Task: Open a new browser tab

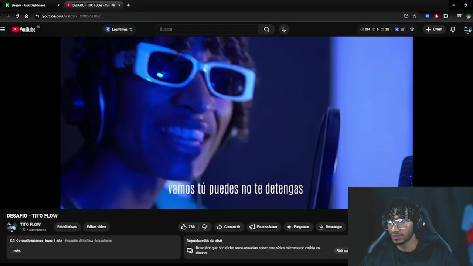Action: 129,5
